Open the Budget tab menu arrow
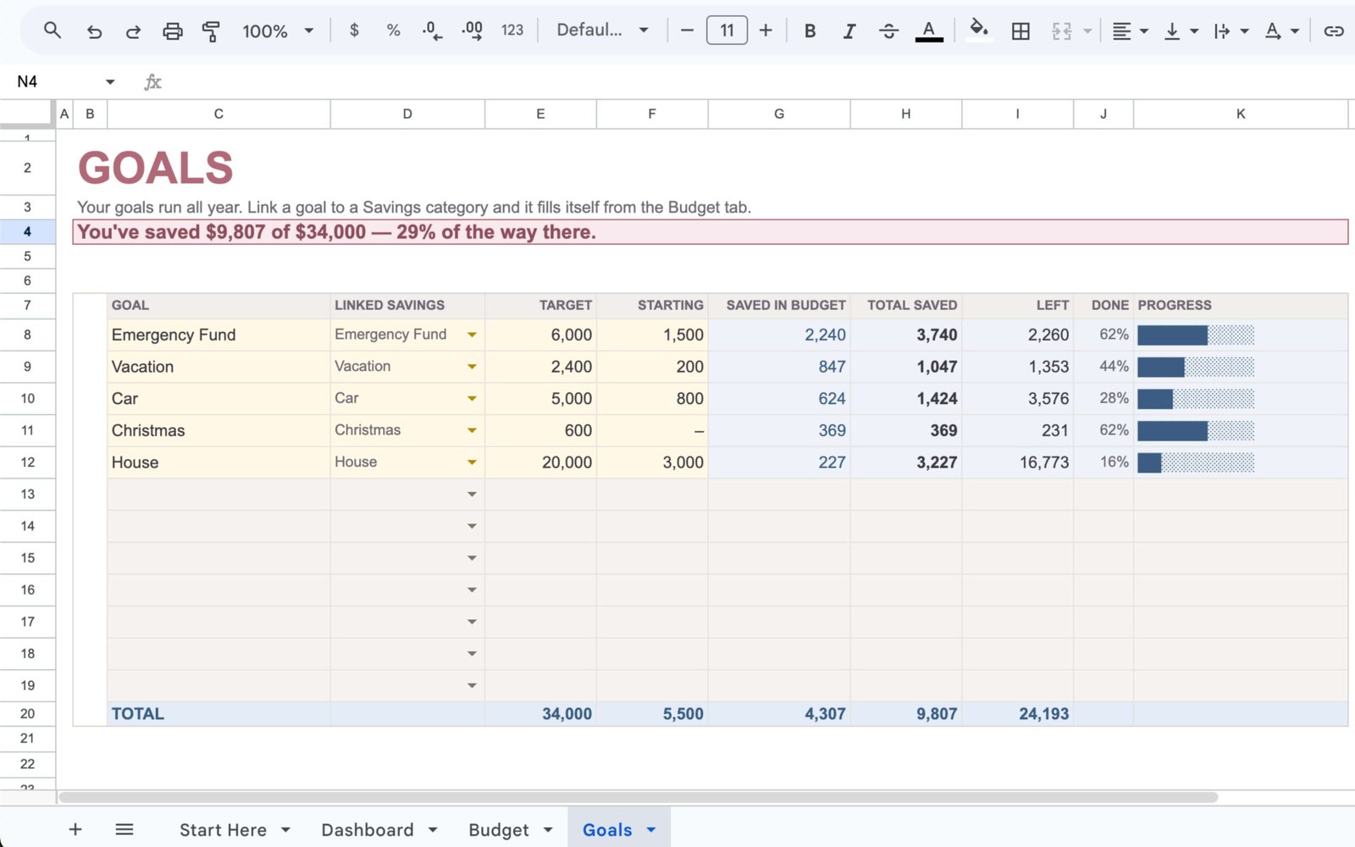Screen dimensions: 1355x847 [x=548, y=830]
